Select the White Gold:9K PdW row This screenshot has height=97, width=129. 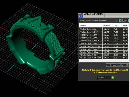pyautogui.click(x=104, y=46)
